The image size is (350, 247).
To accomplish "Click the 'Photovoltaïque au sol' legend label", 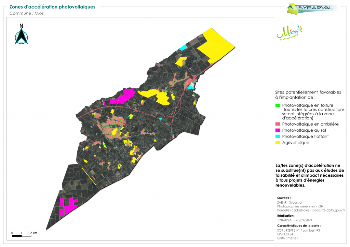I will click(x=304, y=130).
